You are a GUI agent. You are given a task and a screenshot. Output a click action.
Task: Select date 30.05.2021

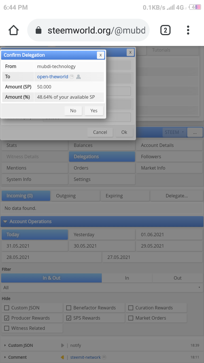(102, 246)
